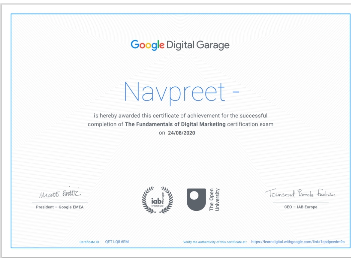The height and width of the screenshot is (258, 351).
Task: Click the line is hereby awarded this certificate
Action: (180, 116)
